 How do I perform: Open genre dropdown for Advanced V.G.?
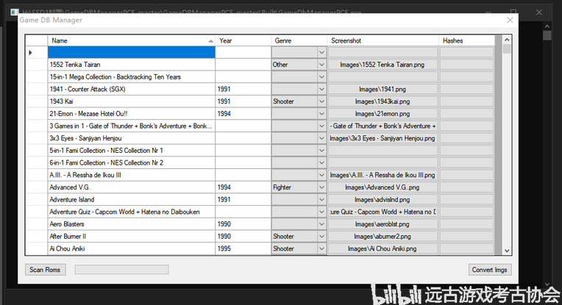[321, 187]
